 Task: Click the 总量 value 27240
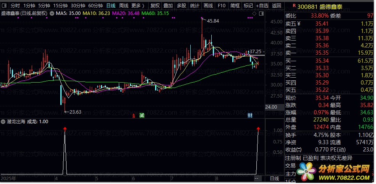click(x=321, y=120)
